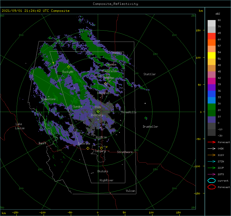Click the green 22JP arrow in legend
This screenshot has width=231, height=216.
pos(211,168)
